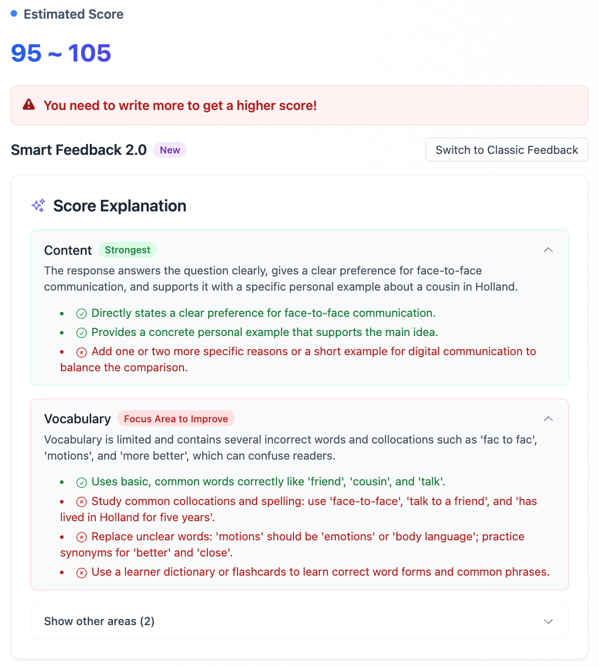The height and width of the screenshot is (667, 599).
Task: Click red x icon beside 'Add one or two'
Action: tap(82, 352)
